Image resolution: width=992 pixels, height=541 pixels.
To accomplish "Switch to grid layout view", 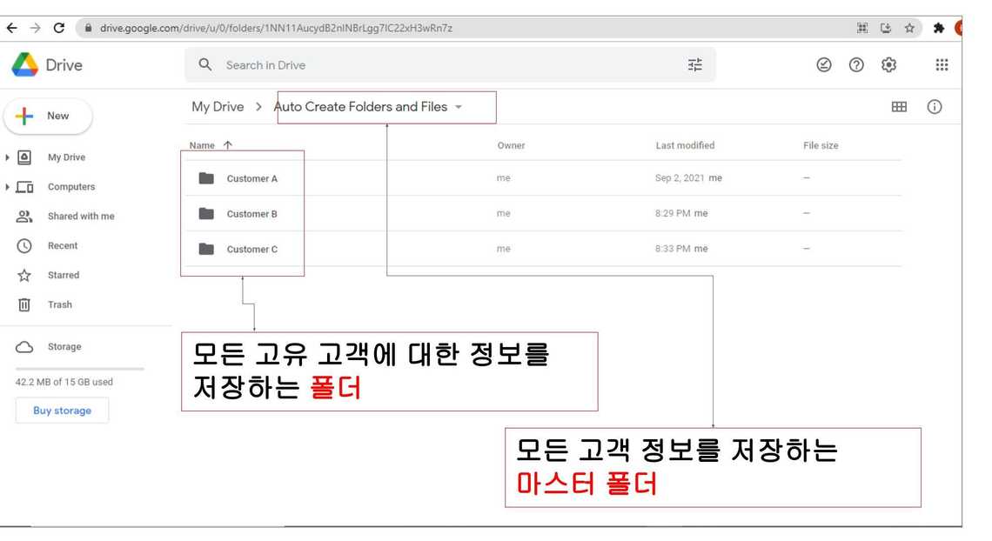I will pos(899,107).
